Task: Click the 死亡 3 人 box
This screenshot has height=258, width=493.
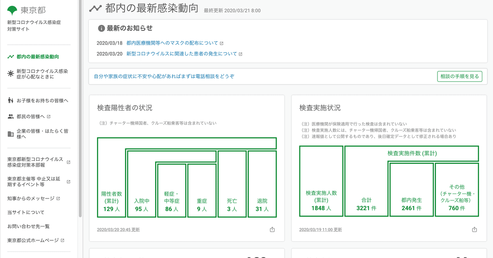Action: pos(232,184)
